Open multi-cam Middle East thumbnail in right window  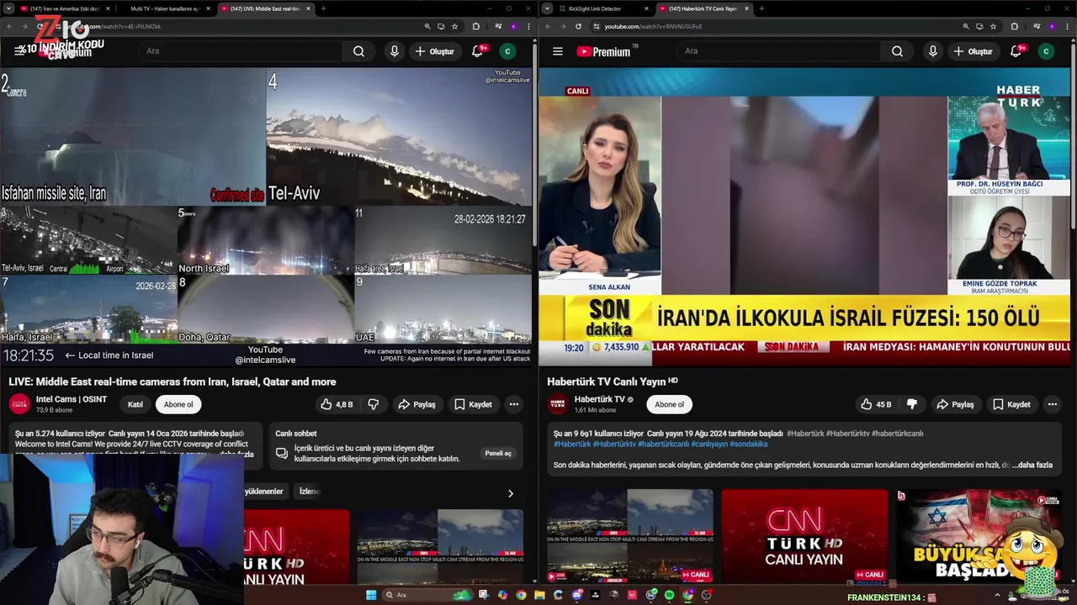[x=630, y=536]
